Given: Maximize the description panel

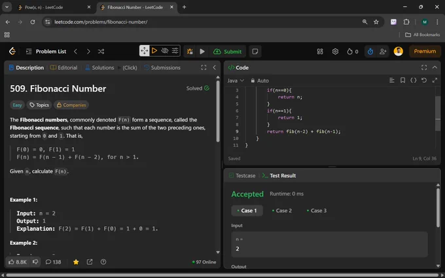Looking at the screenshot, I should 204,67.
